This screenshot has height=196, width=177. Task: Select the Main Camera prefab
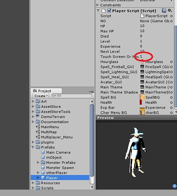coord(56,152)
